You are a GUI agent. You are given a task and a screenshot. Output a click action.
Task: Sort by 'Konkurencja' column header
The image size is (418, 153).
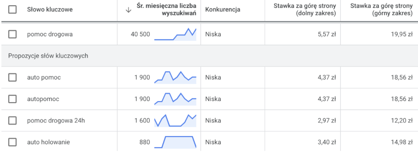[x=223, y=10]
